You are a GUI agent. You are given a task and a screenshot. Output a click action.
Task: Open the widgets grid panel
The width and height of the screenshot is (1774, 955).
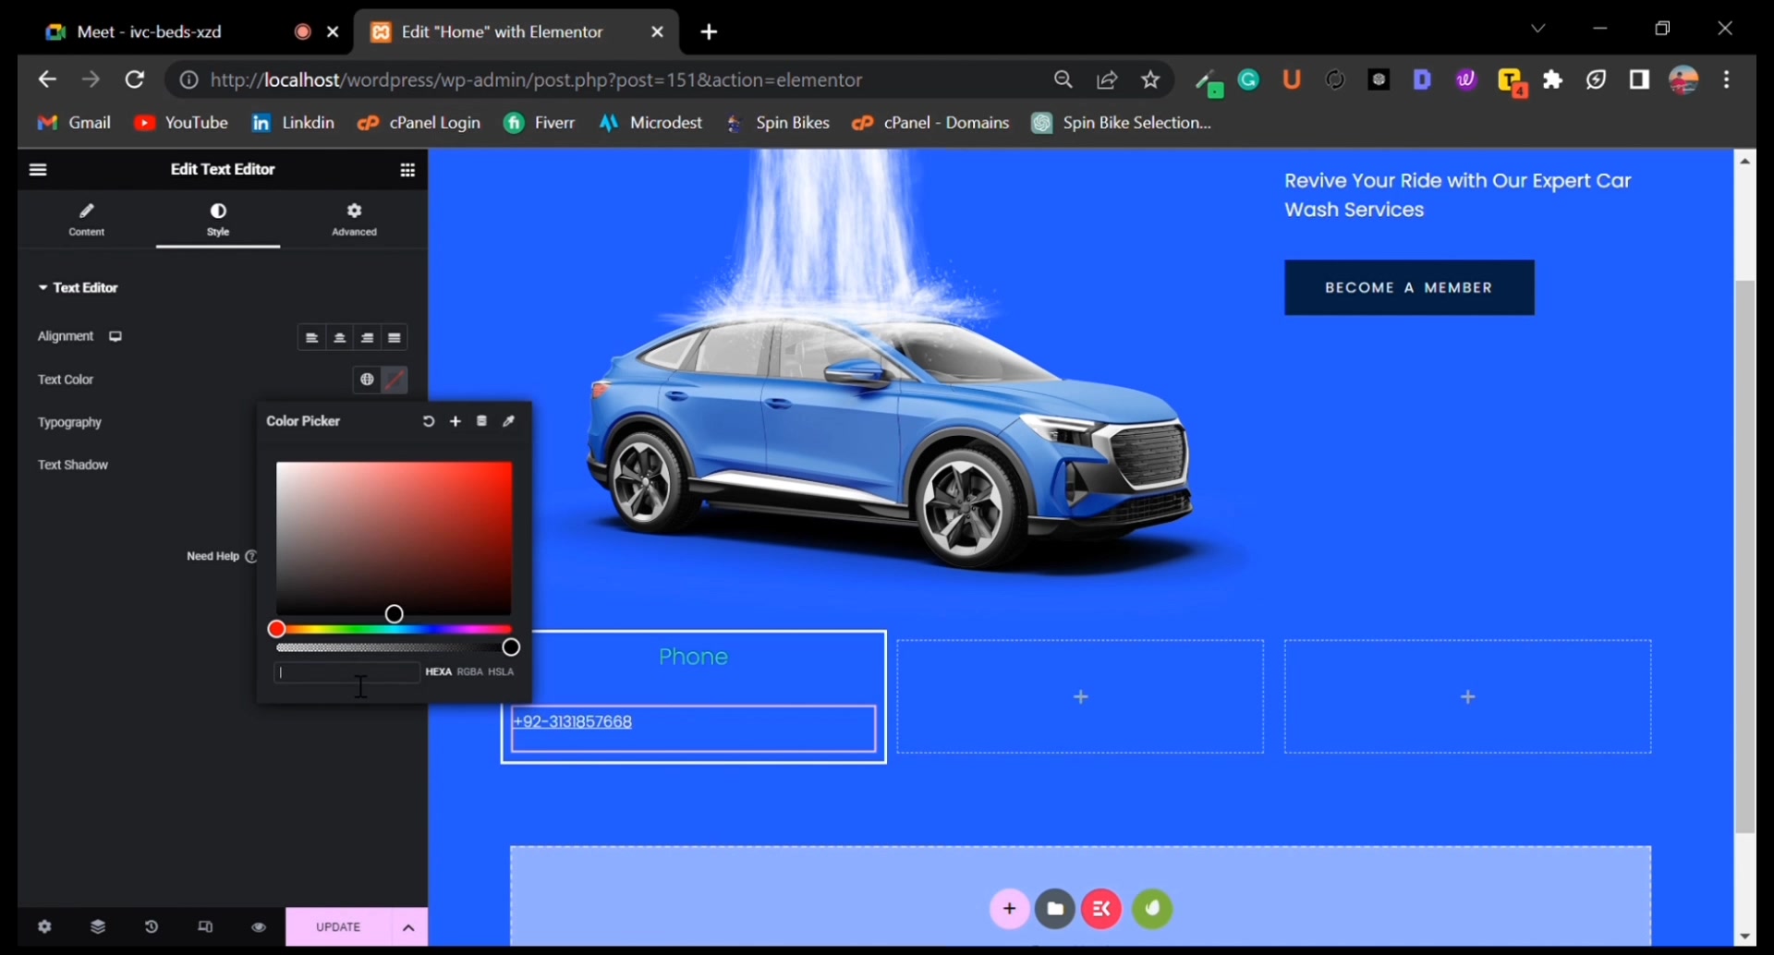(407, 170)
